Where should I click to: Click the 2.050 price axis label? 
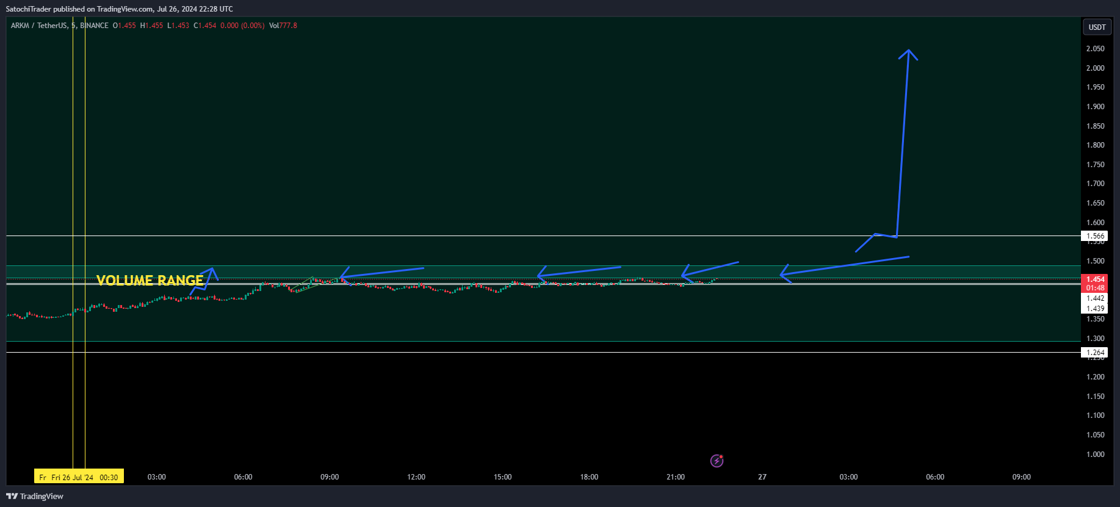[1095, 49]
